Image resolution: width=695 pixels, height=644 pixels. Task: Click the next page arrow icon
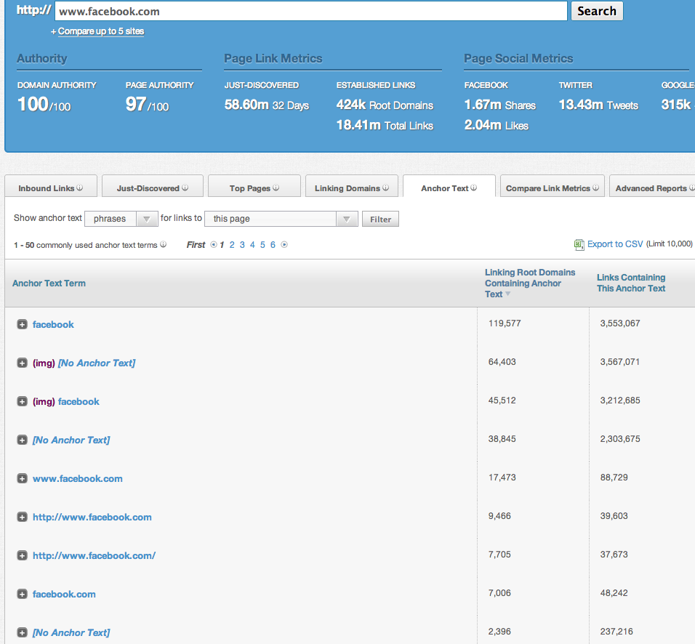click(x=284, y=245)
